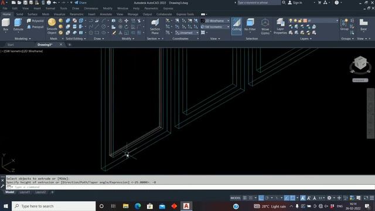The width and height of the screenshot is (375, 211).
Task: Expand the Modify panel
Action: tap(128, 39)
